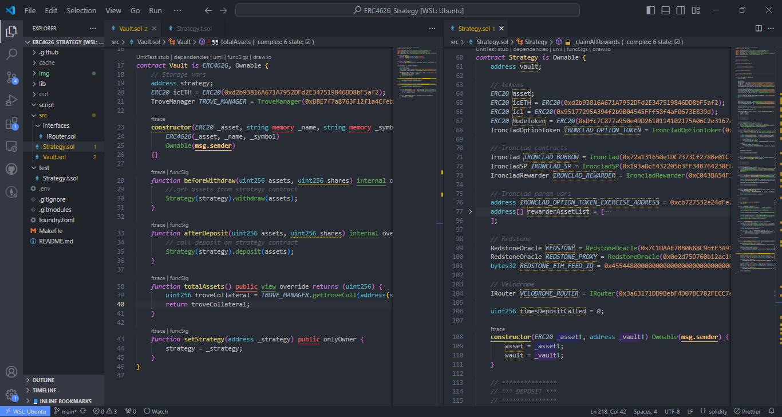This screenshot has width=782, height=417.
Task: Open IRouter.sol in the explorer tree
Action: tap(64, 136)
